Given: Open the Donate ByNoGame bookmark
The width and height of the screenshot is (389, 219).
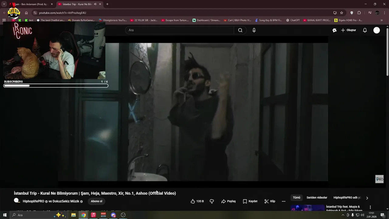Looking at the screenshot, I should tap(81, 20).
